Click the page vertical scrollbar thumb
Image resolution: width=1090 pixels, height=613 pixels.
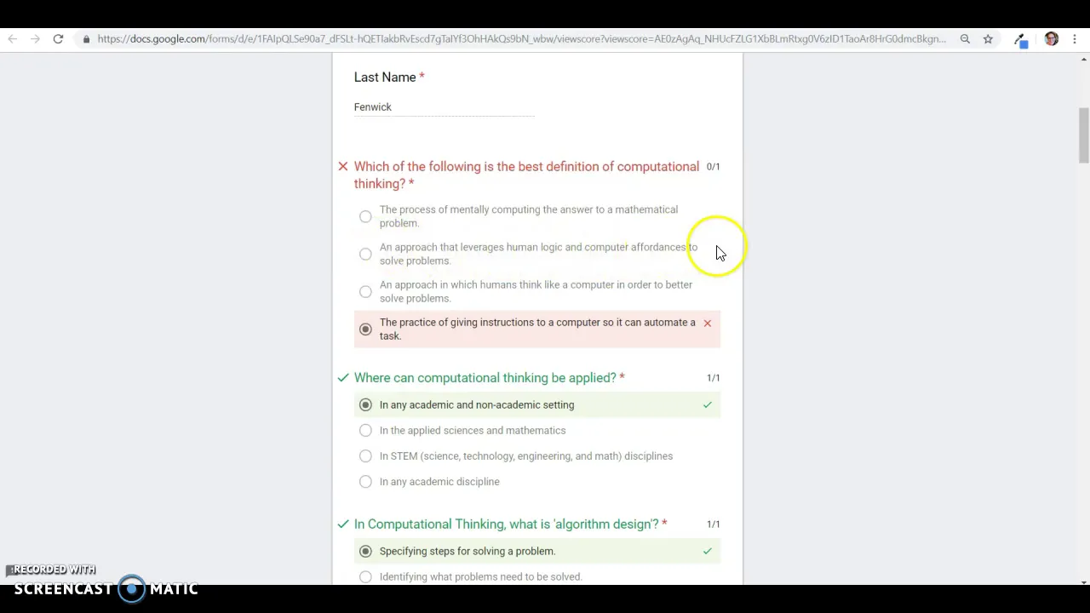pos(1083,135)
